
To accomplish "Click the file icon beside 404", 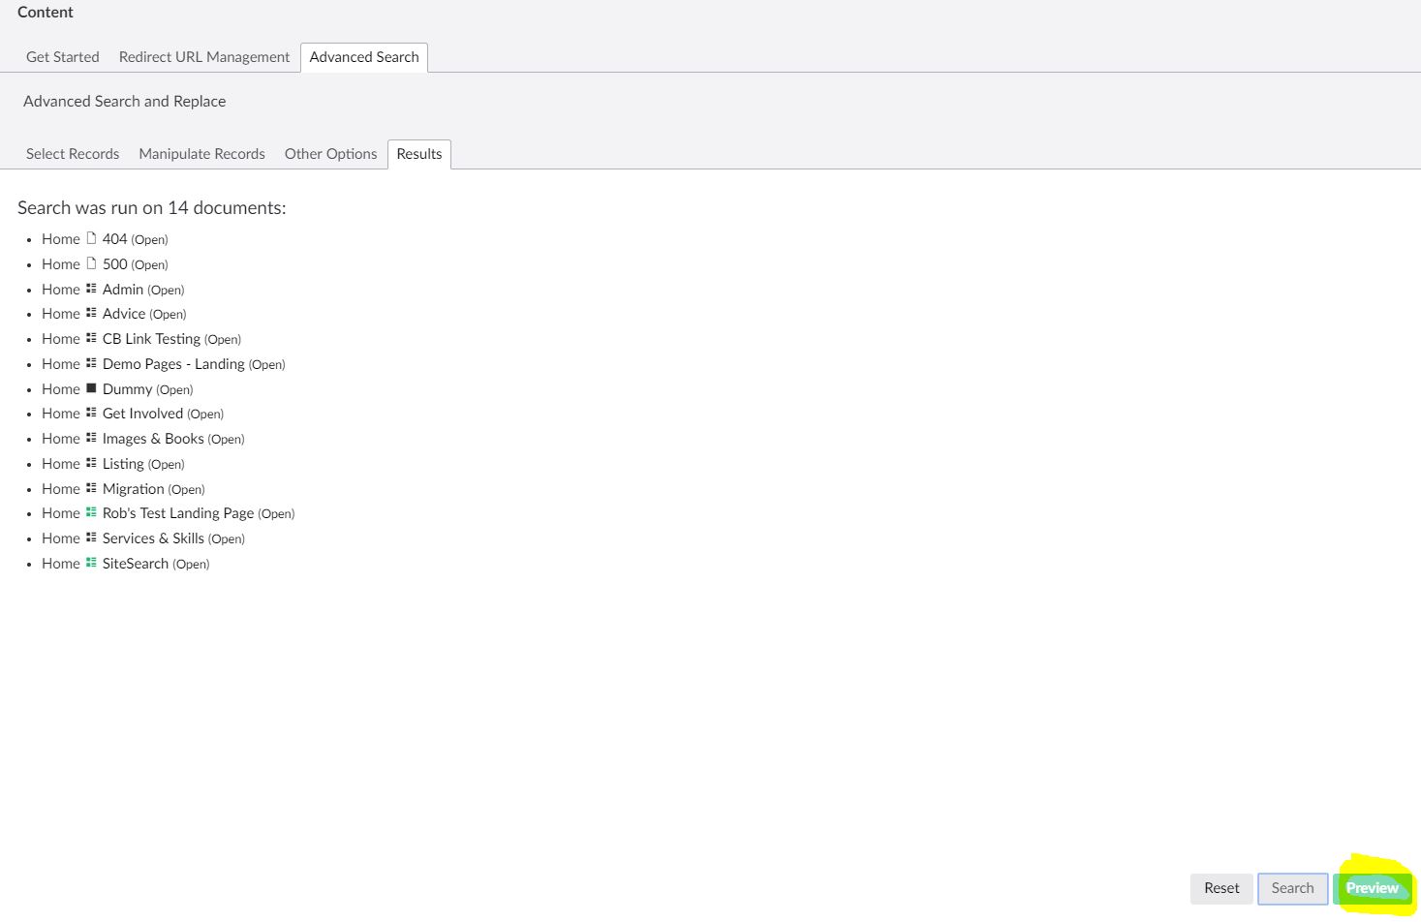I will [x=92, y=238].
